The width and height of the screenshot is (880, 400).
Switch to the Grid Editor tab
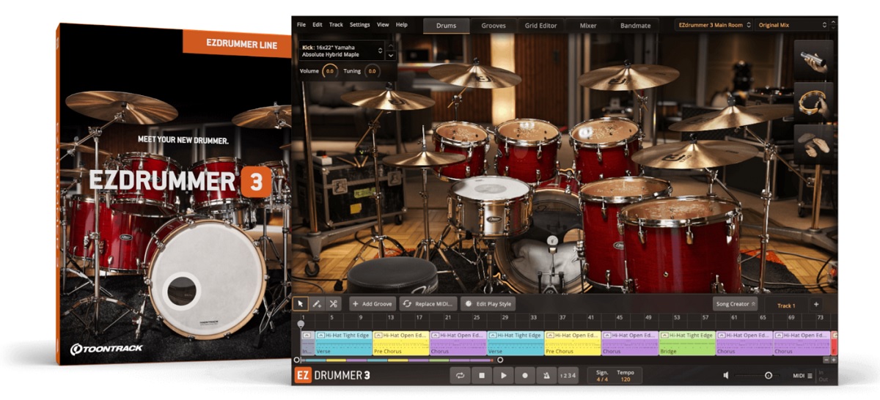coord(540,26)
